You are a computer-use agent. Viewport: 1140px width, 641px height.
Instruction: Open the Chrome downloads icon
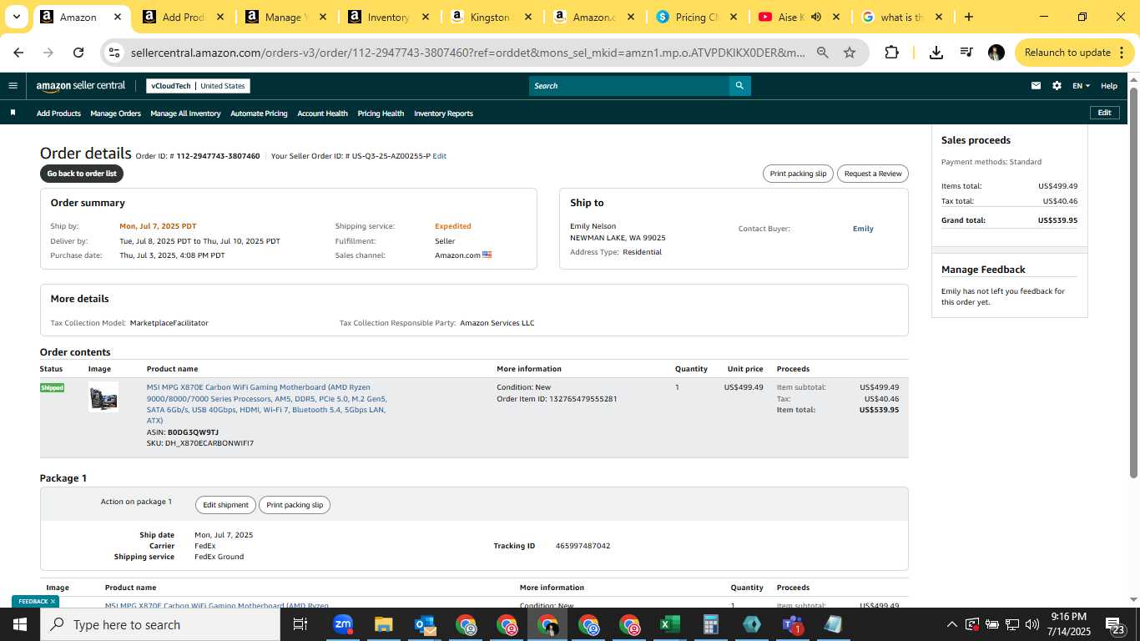pos(936,52)
